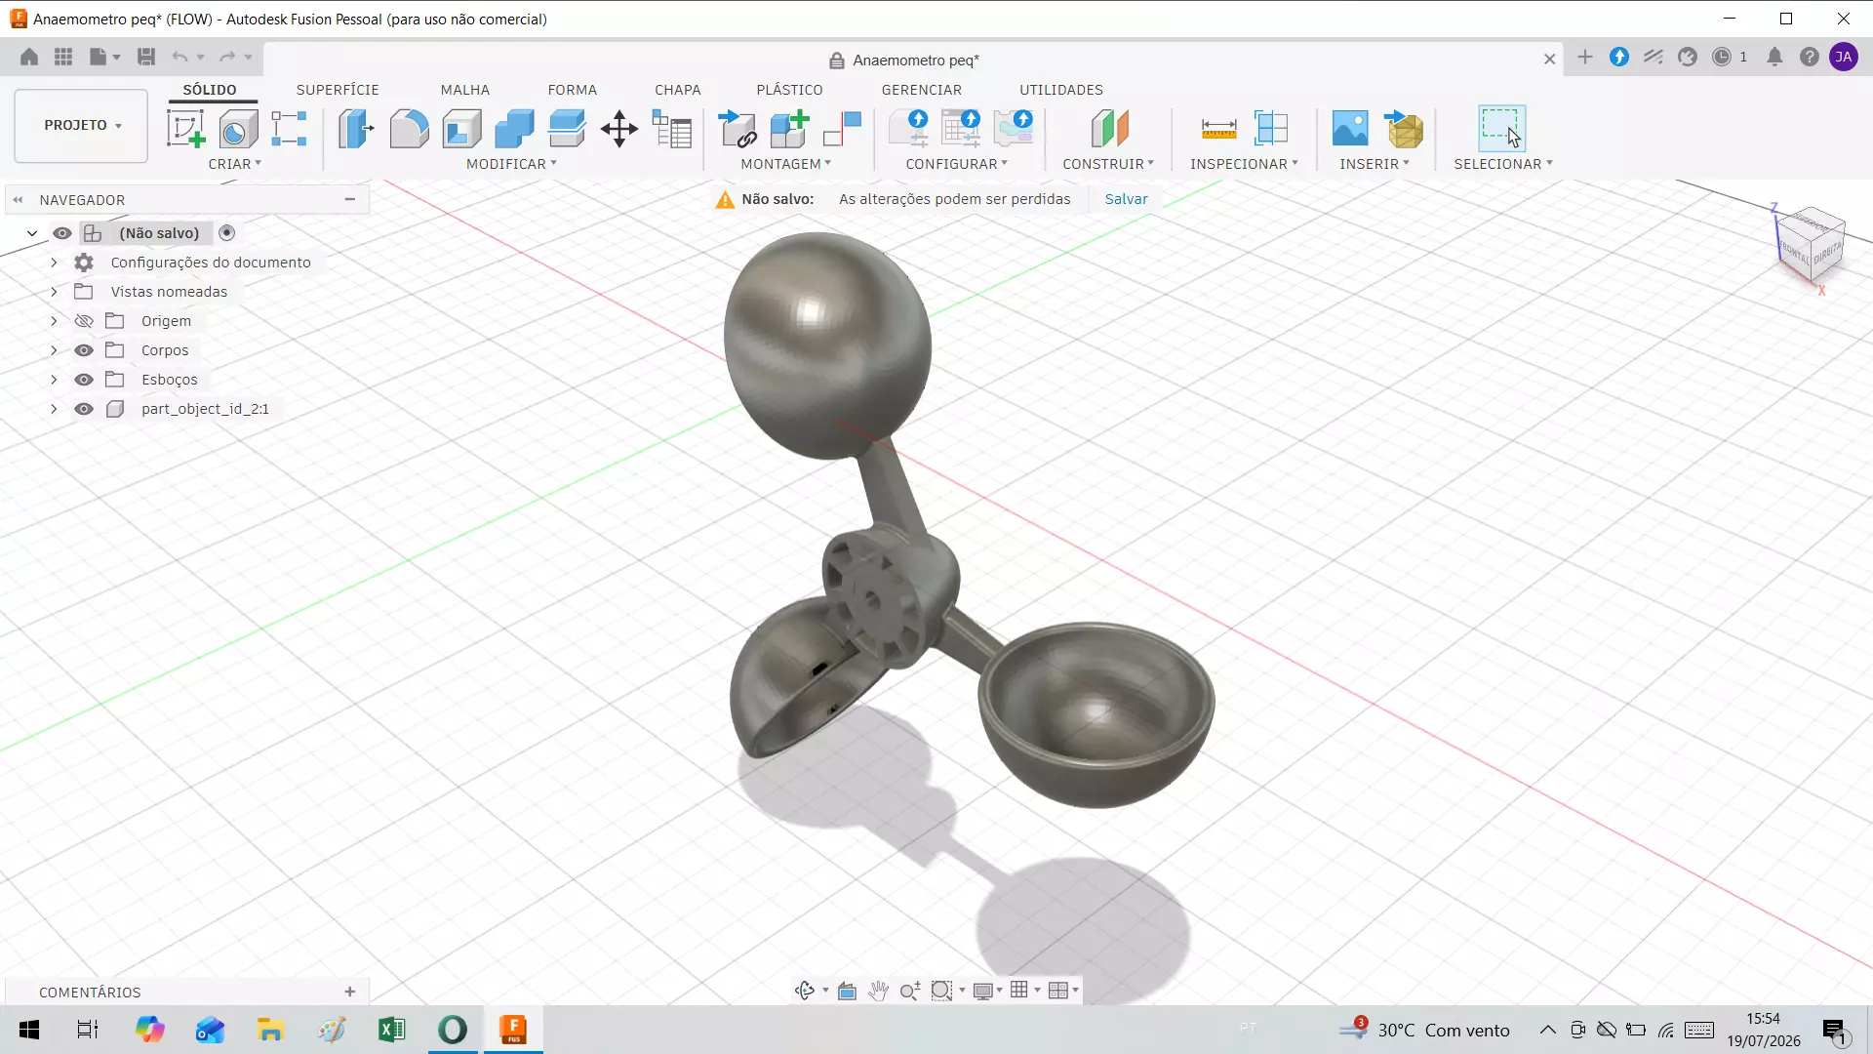Screen dimensions: 1873x1054
Task: Click the ViewCube orientation cube
Action: [1811, 244]
